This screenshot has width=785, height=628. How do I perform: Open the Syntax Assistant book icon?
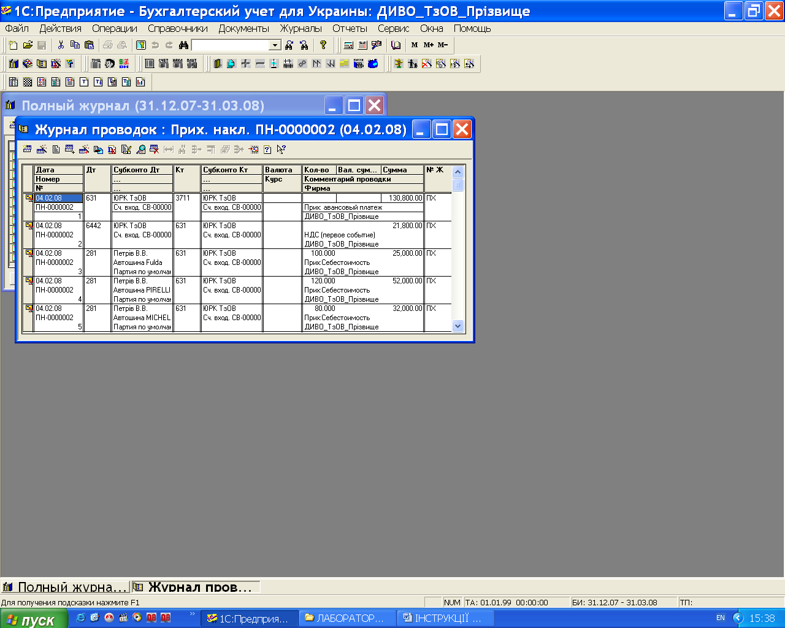point(396,45)
